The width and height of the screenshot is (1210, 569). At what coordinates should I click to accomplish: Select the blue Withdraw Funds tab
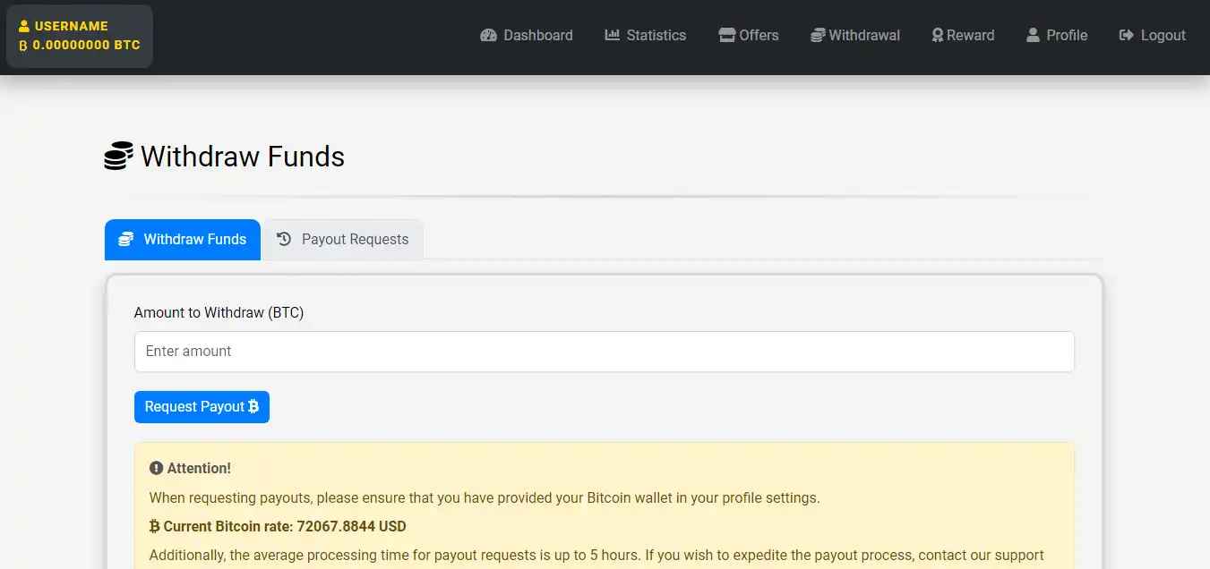(x=183, y=240)
